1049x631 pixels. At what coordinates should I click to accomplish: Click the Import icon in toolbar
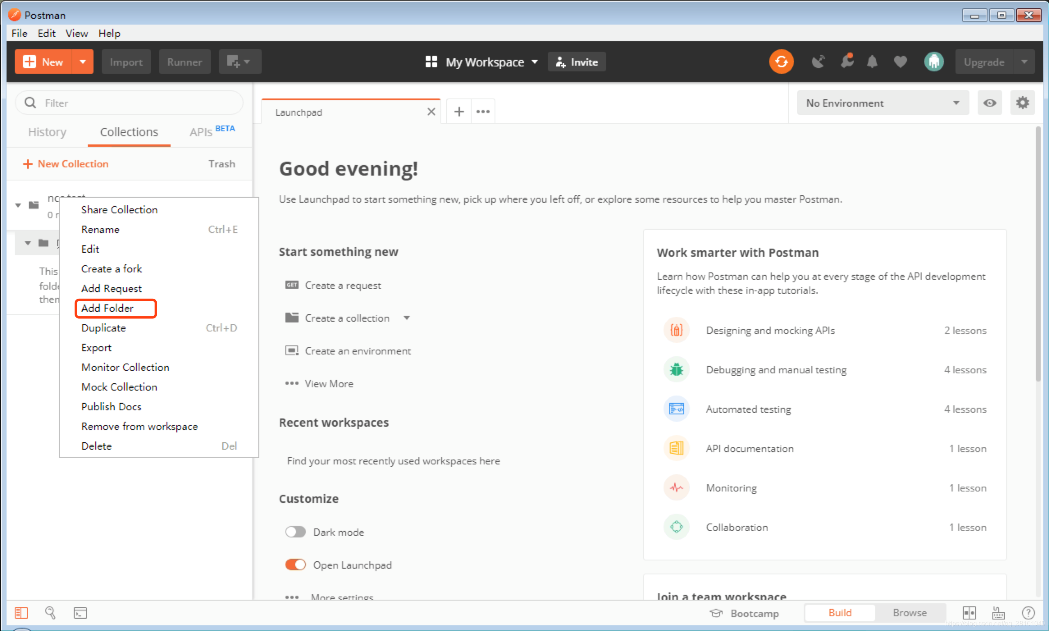click(x=126, y=62)
